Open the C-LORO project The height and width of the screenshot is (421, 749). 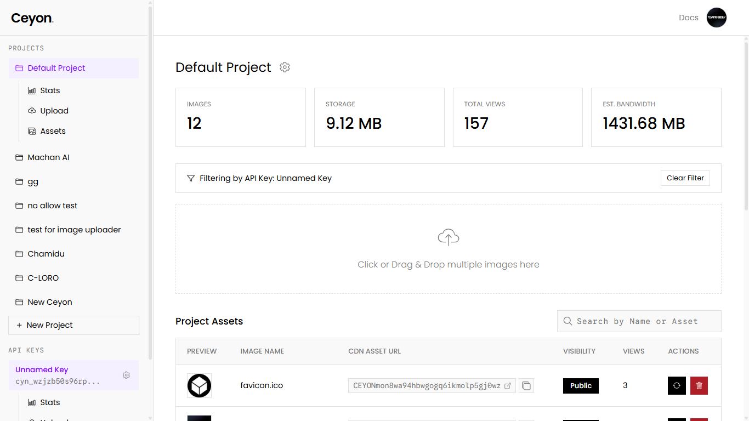click(73, 278)
